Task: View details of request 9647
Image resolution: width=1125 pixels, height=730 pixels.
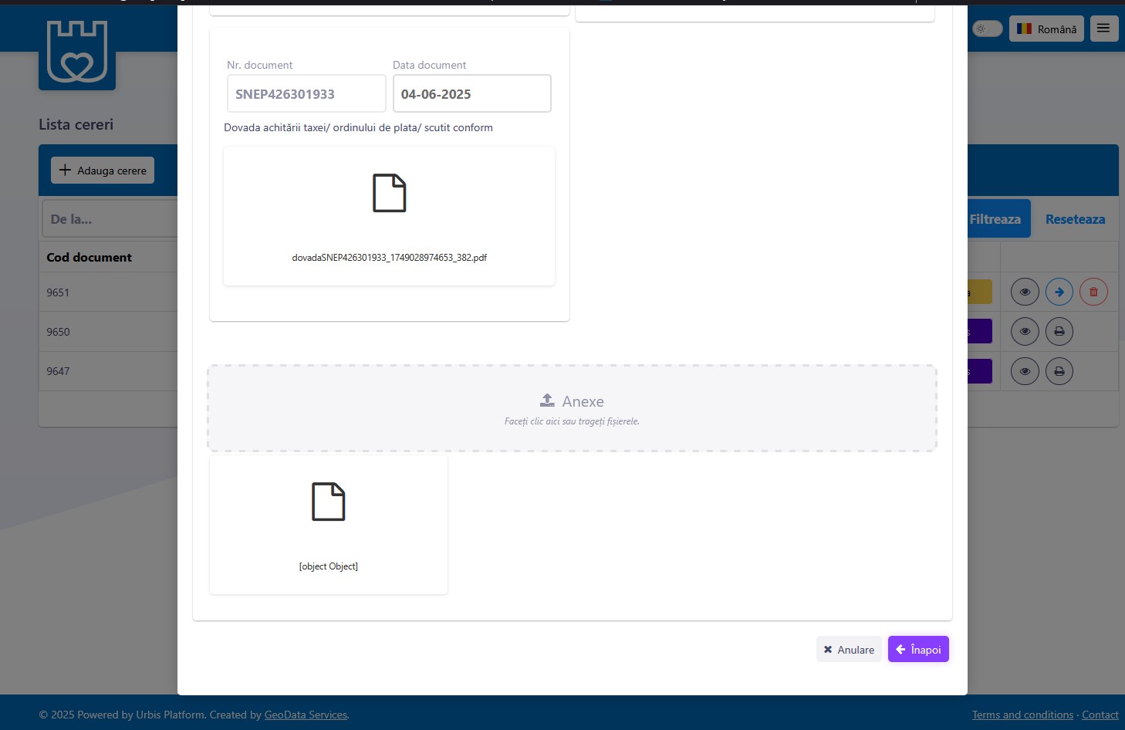Action: (1025, 371)
